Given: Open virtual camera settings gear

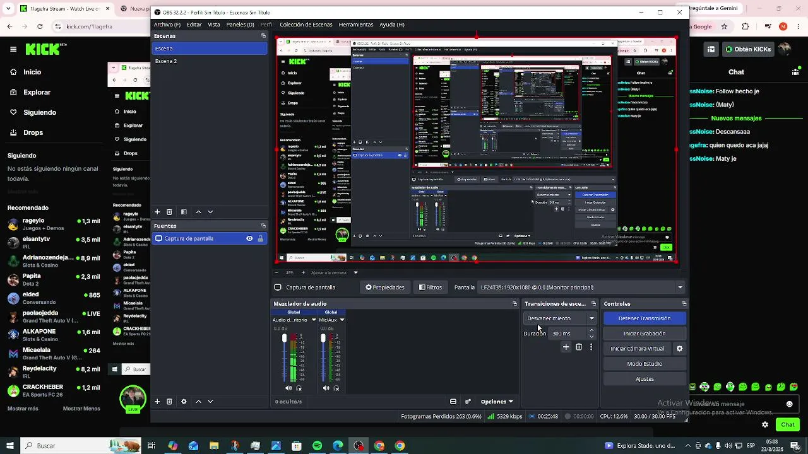Looking at the screenshot, I should (x=680, y=349).
